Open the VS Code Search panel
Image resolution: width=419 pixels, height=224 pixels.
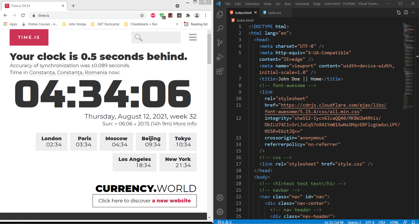click(x=220, y=29)
